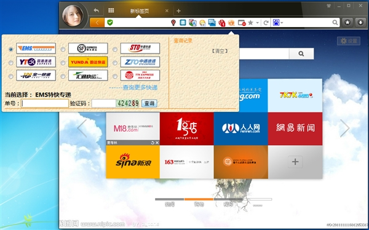The height and width of the screenshot is (230, 369).
Task: Open a new tab with plus button
Action: coord(178,11)
